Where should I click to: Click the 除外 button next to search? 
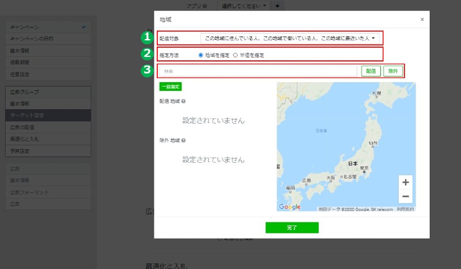[x=392, y=71]
